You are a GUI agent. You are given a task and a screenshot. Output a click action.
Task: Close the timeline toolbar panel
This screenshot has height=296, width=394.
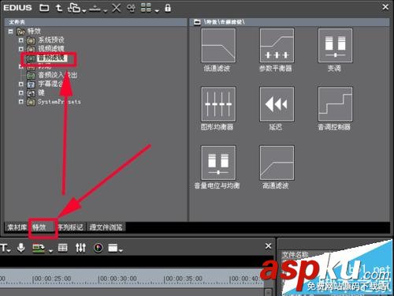pos(268,246)
